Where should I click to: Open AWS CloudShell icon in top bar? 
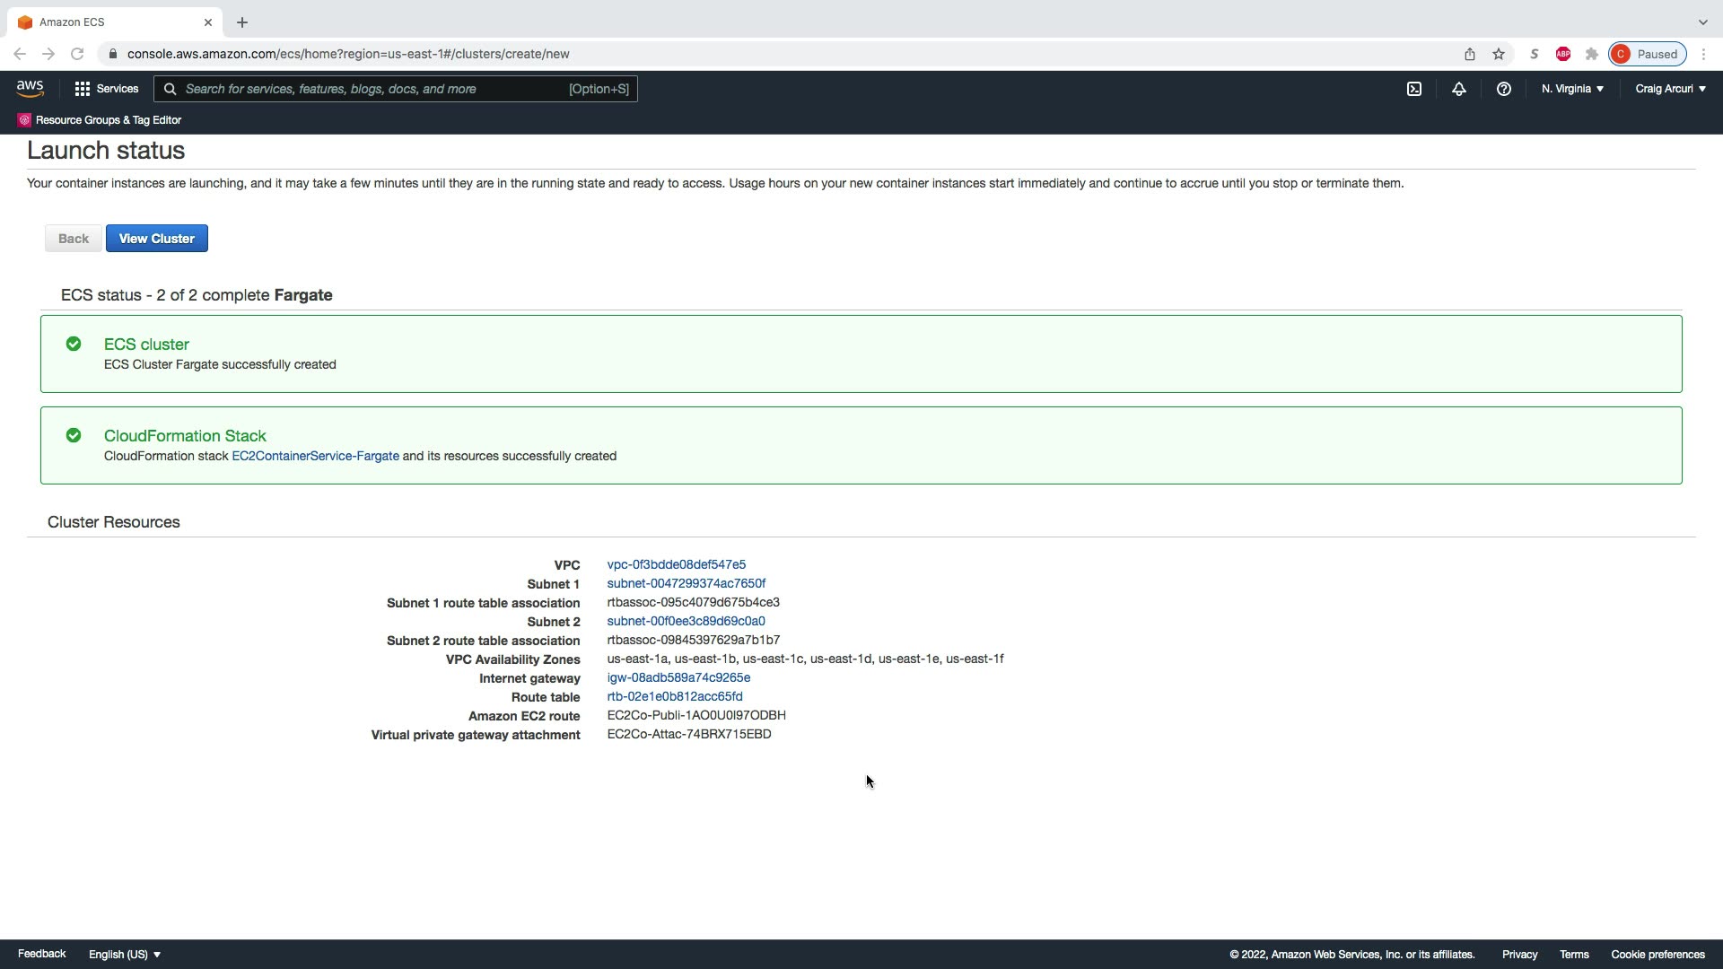[x=1413, y=89]
